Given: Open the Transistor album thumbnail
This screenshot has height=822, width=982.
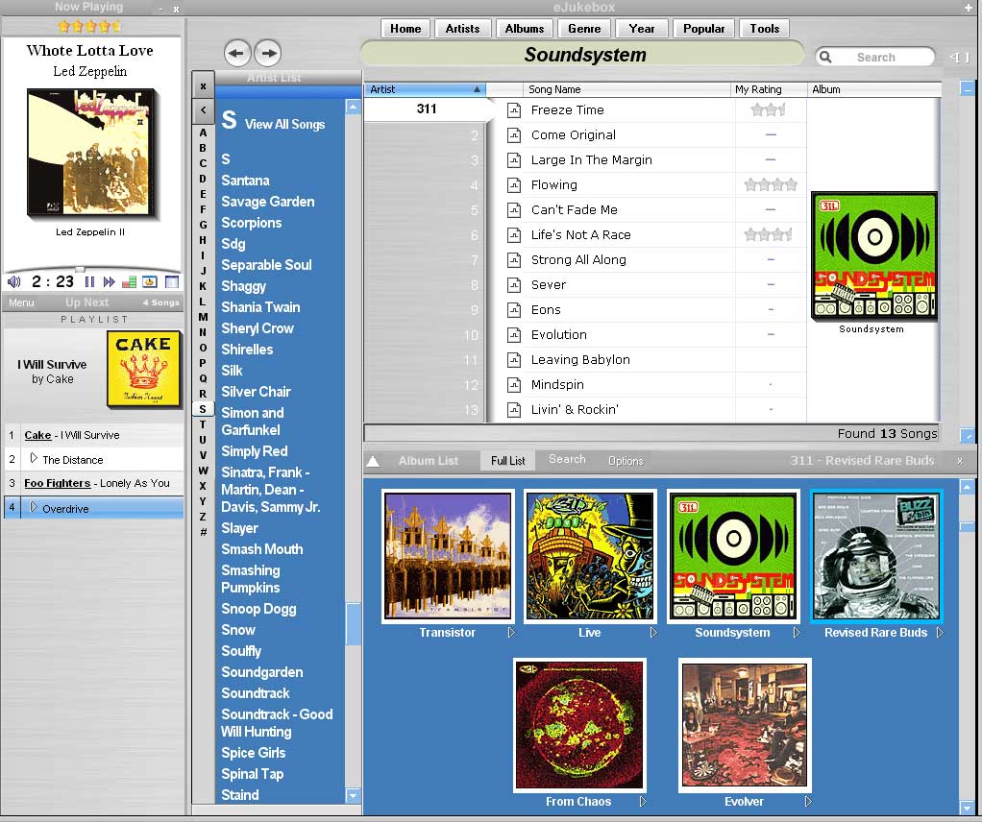Looking at the screenshot, I should [x=448, y=556].
